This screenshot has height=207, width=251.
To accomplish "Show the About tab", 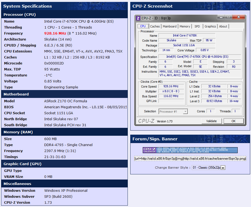I will coord(223,26).
